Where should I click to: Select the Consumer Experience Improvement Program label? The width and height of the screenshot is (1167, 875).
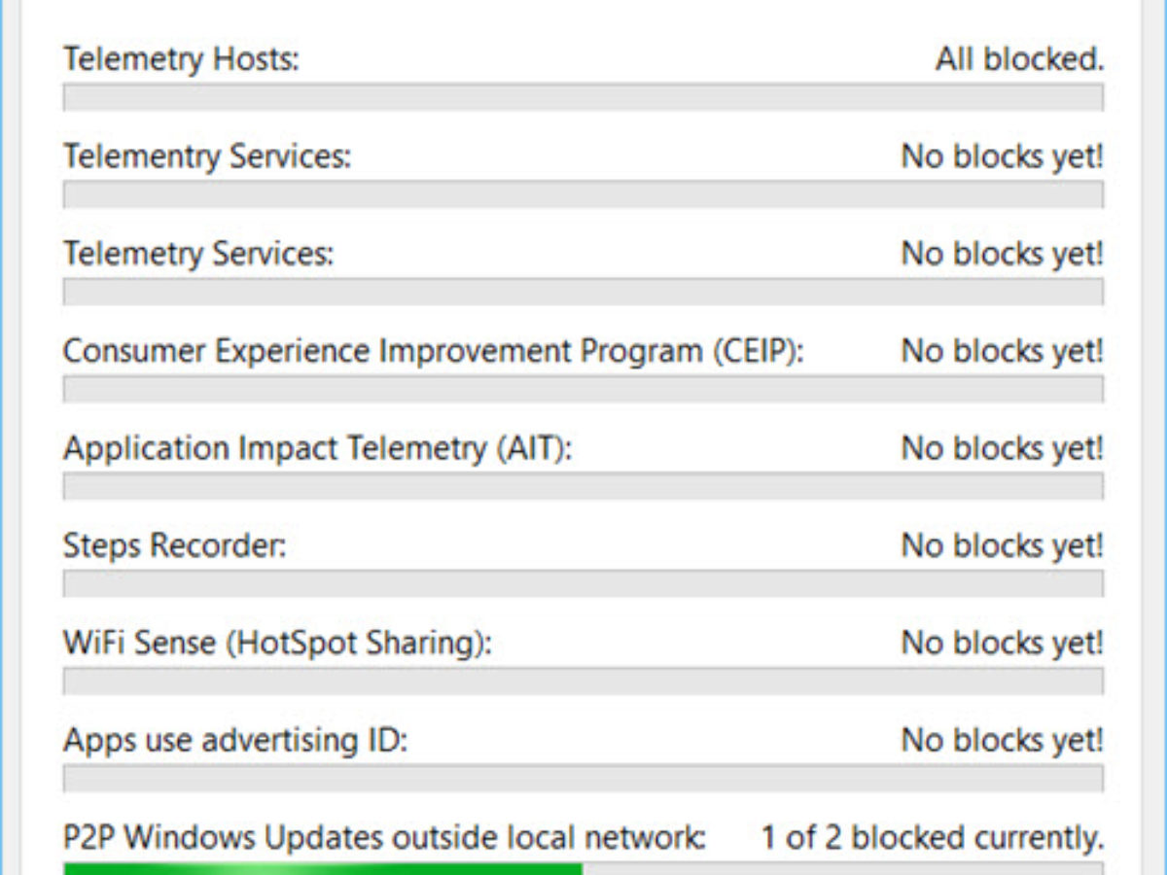tap(434, 351)
